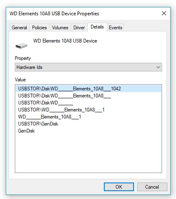The width and height of the screenshot is (176, 199).
Task: Go to the Volumes tab
Action: point(60,28)
